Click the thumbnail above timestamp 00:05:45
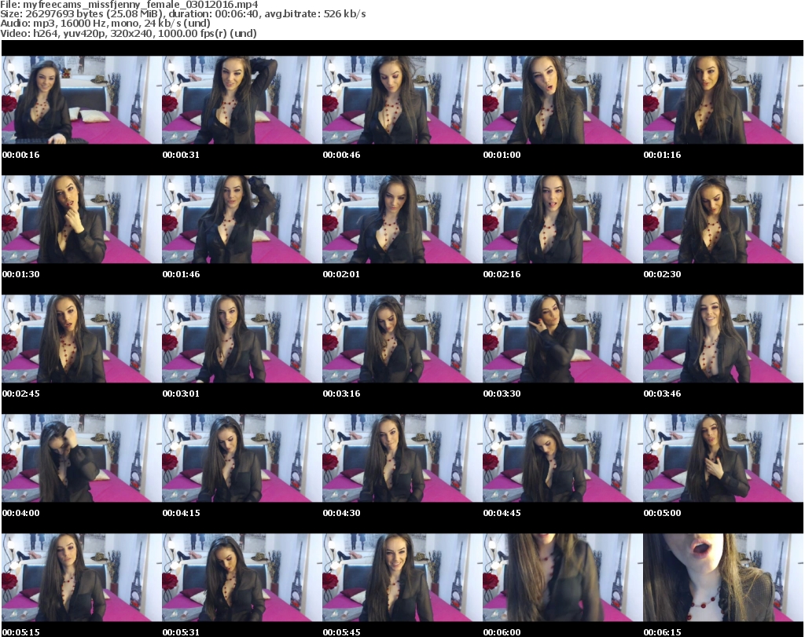805x637 pixels. 402,577
